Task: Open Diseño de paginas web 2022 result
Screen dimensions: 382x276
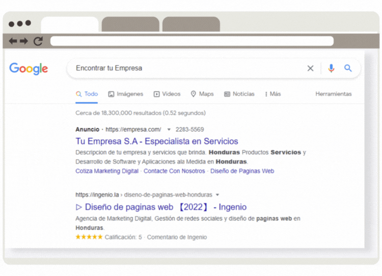Action: click(161, 207)
